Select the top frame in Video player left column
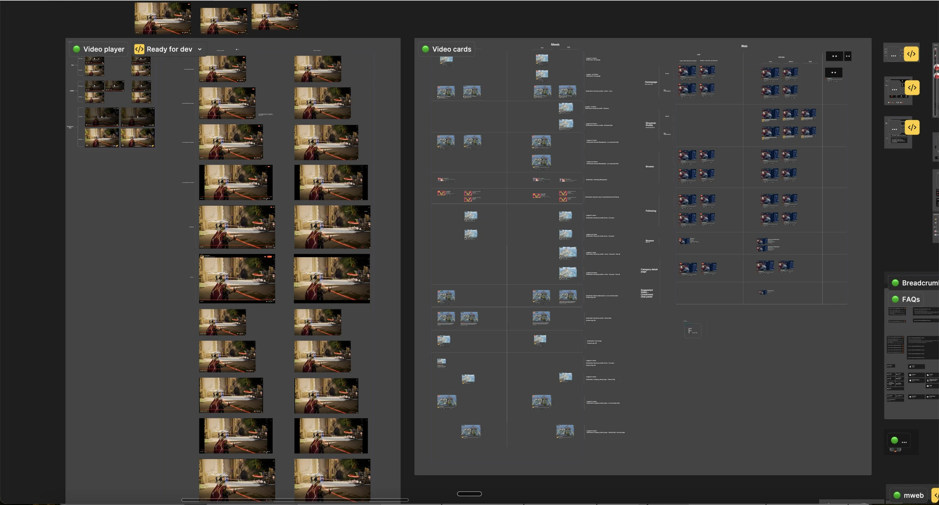Image resolution: width=939 pixels, height=505 pixels. pyautogui.click(x=223, y=69)
